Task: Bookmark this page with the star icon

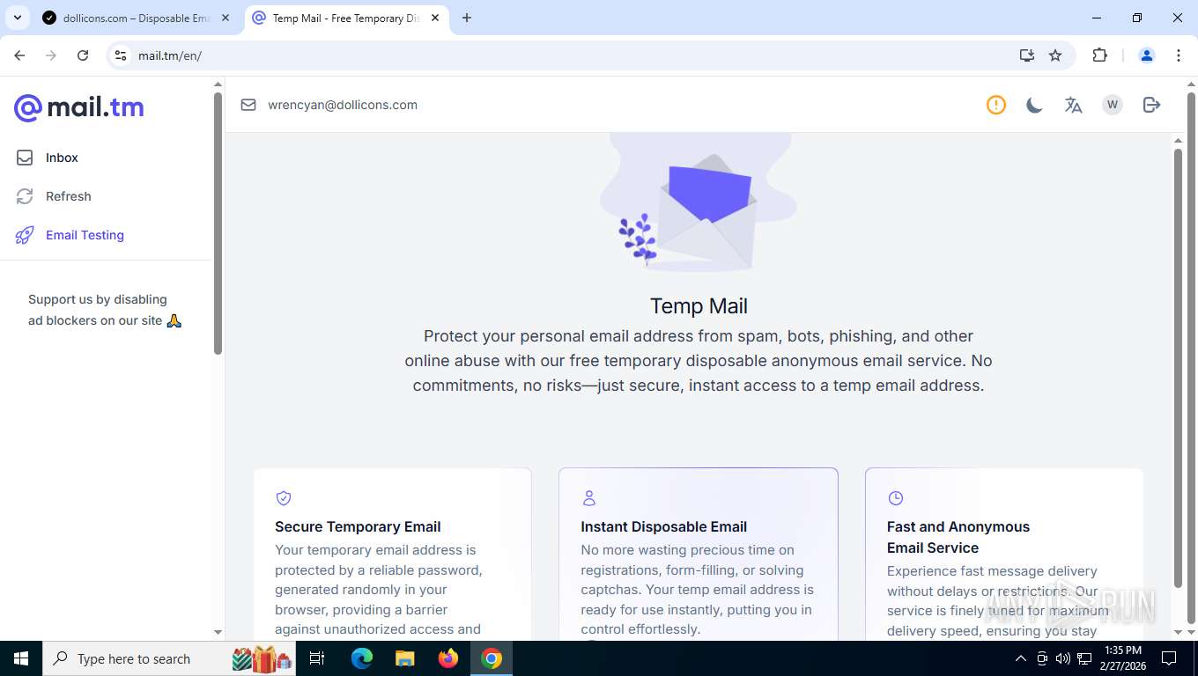Action: click(x=1055, y=55)
